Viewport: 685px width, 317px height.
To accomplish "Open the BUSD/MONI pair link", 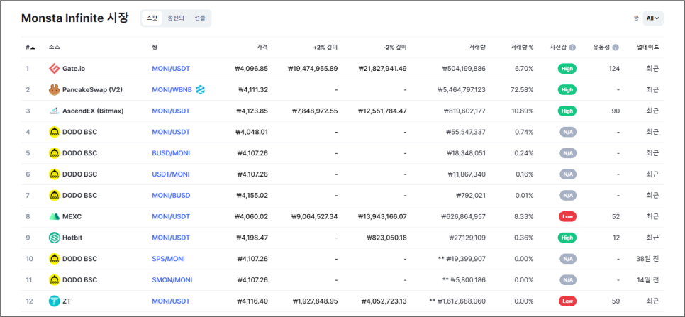I will 171,153.
